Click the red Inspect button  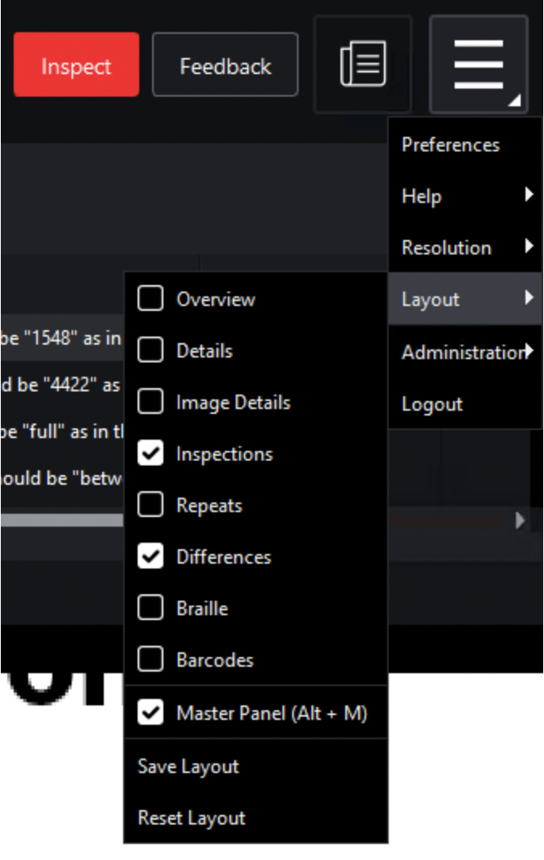point(76,65)
